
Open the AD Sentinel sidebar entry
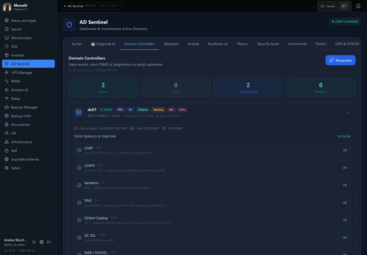point(28,64)
